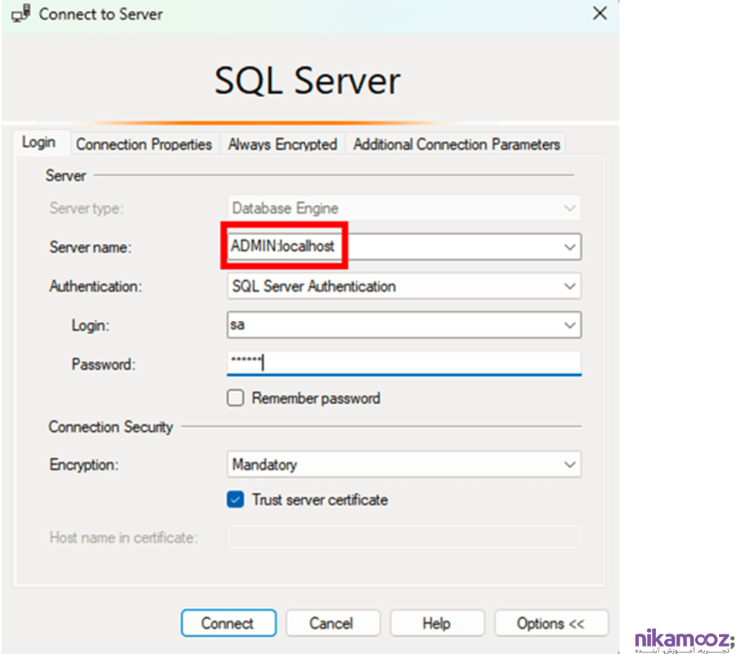Enable the Remember password checkbox

(x=236, y=399)
